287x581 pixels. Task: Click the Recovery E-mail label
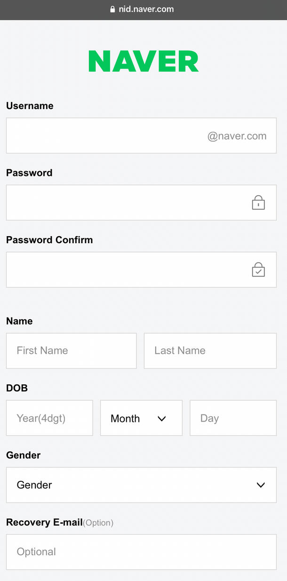pyautogui.click(x=44, y=522)
